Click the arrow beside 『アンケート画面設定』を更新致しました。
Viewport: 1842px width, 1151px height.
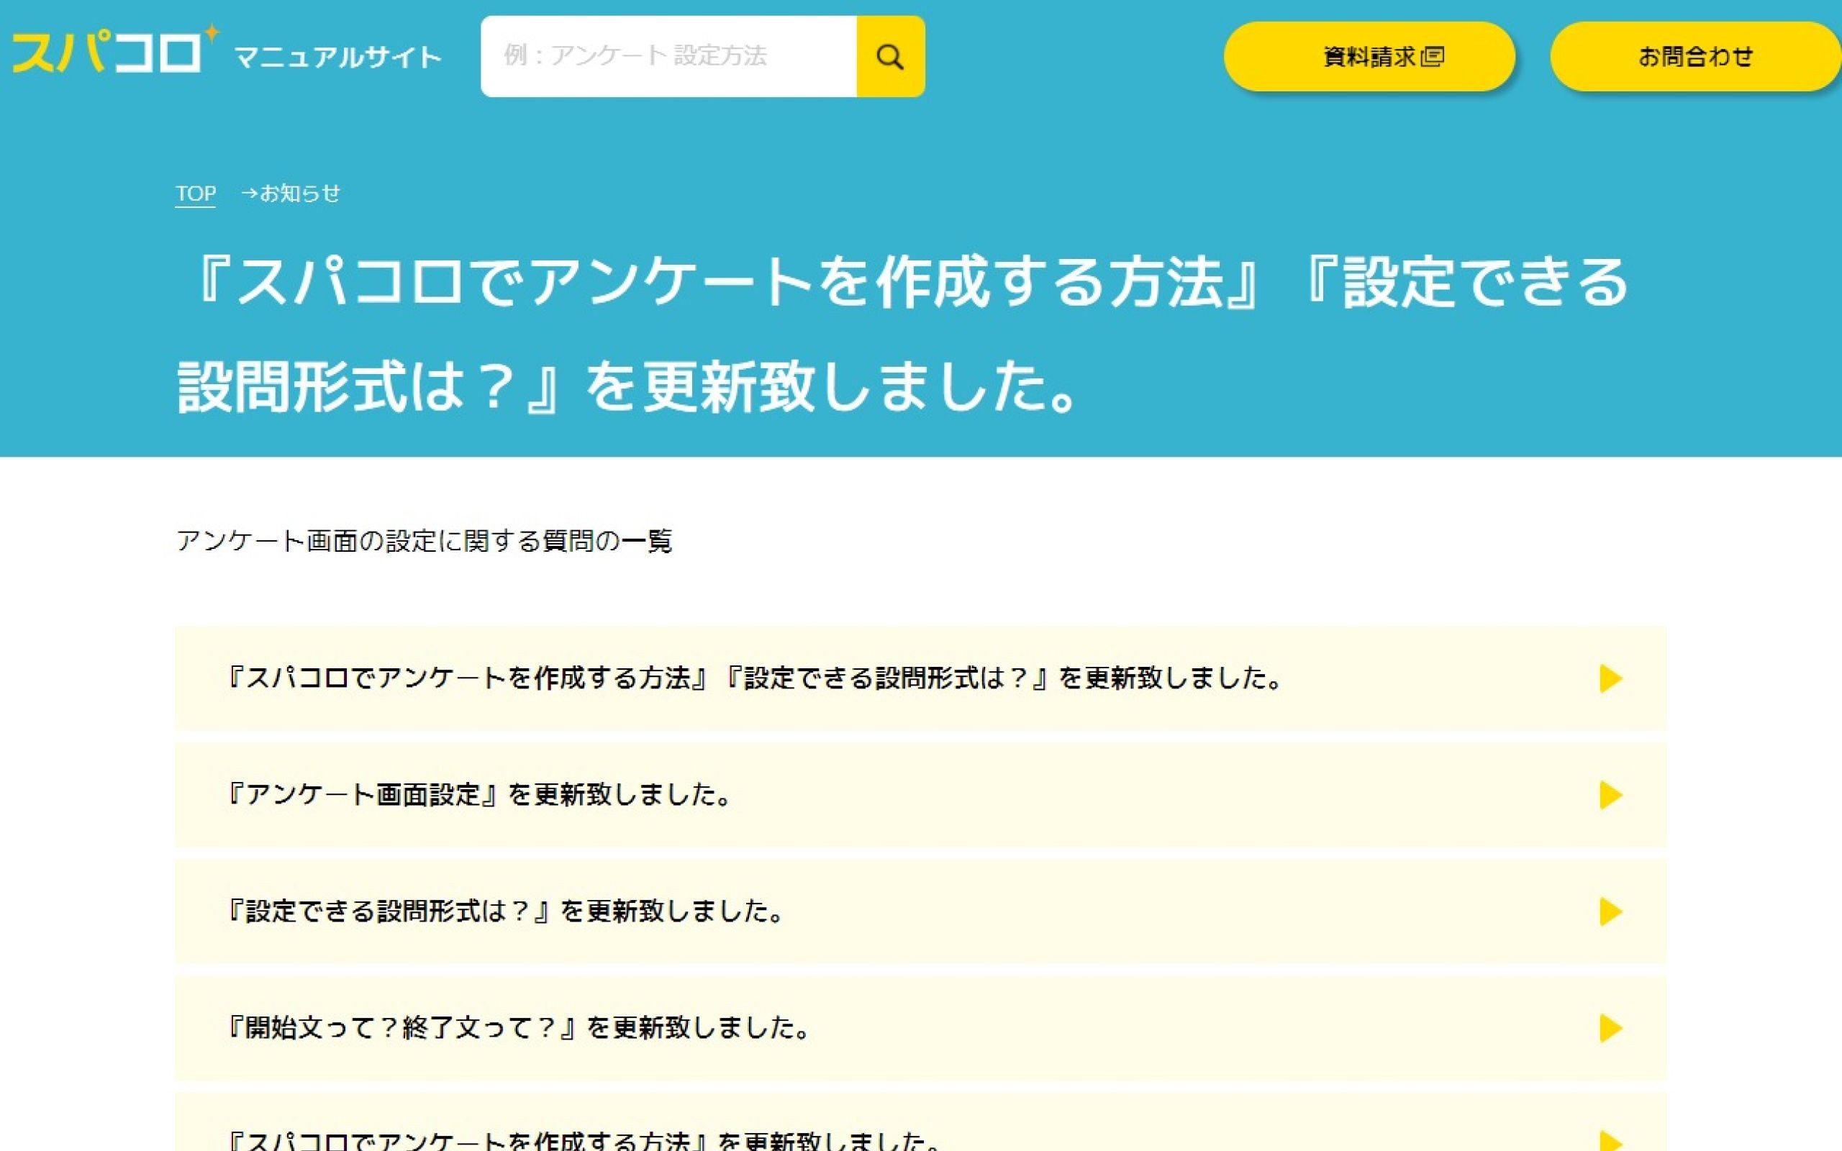(1610, 796)
